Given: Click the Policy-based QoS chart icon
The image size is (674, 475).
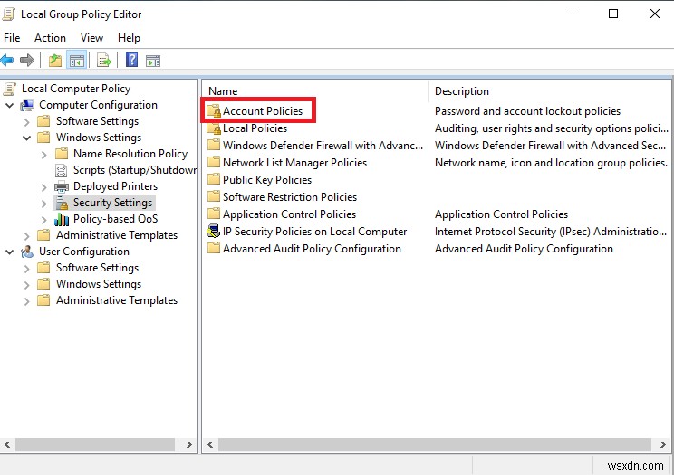Looking at the screenshot, I should 62,219.
